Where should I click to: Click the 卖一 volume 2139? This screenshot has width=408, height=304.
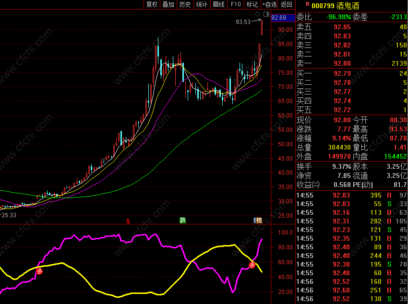pyautogui.click(x=399, y=63)
